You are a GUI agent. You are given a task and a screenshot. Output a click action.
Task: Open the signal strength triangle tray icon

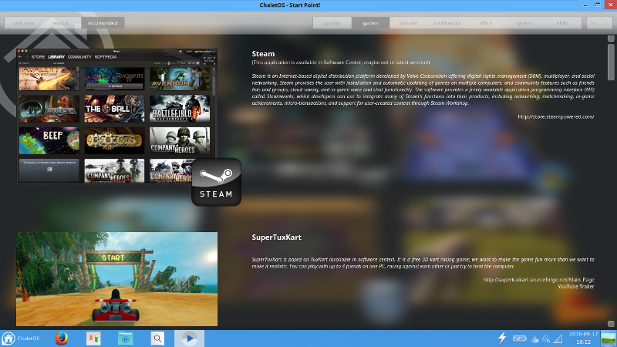coord(558,339)
